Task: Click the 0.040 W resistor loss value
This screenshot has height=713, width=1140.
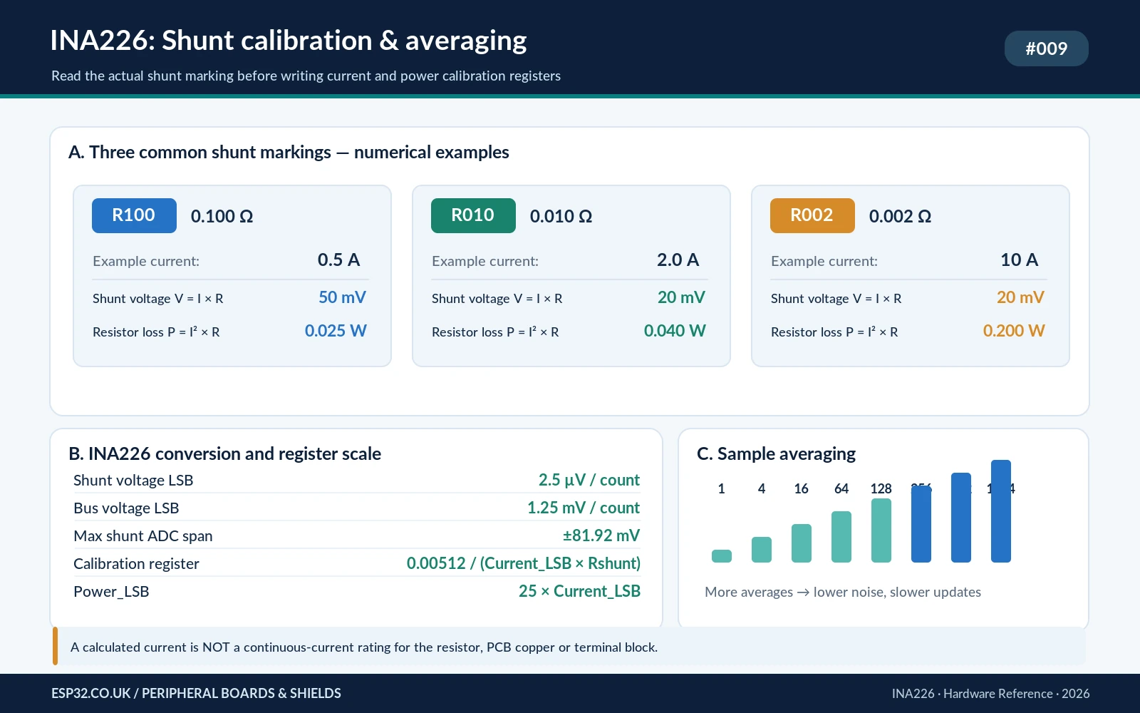Action: point(675,331)
